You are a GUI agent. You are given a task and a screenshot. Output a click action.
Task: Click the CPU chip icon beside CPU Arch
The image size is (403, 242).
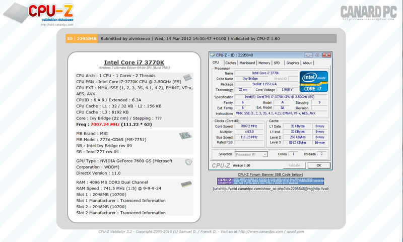point(187,77)
